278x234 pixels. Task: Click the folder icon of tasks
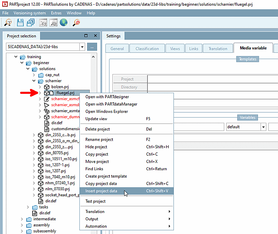[35, 207]
